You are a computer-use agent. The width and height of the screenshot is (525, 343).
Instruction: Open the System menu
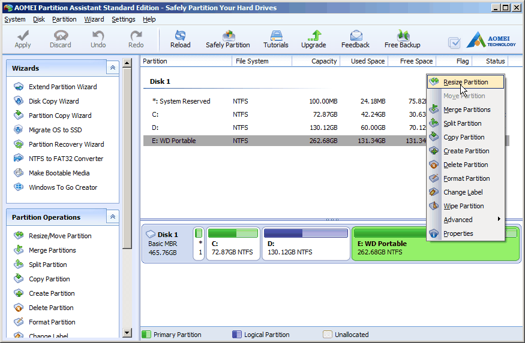pos(15,19)
